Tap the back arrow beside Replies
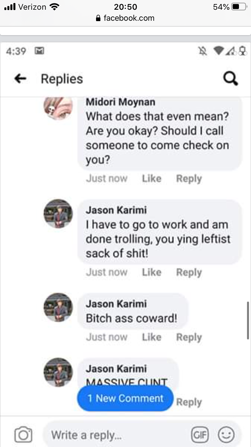Image resolution: width=251 pixels, height=447 pixels. (20, 79)
